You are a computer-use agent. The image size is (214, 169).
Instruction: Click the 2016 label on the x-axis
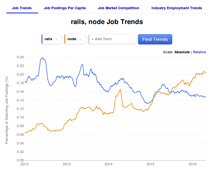click(193, 164)
